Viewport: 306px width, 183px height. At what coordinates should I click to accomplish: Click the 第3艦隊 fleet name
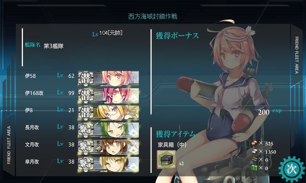pos(54,46)
